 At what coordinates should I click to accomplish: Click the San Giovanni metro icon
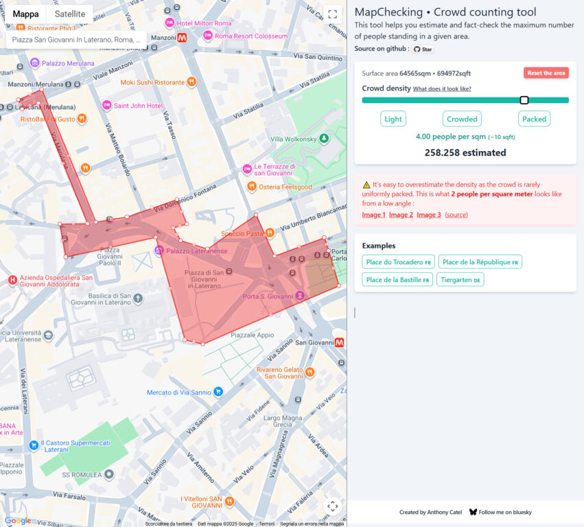click(x=339, y=342)
